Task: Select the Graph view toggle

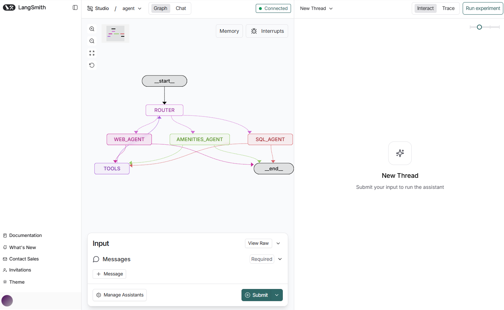Action: pyautogui.click(x=160, y=8)
